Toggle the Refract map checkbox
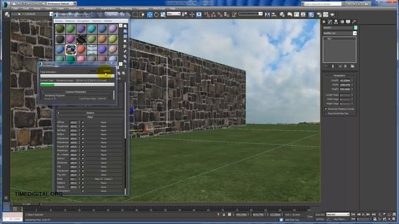Image resolution: width=399 pixels, height=224 pixels. point(83,159)
